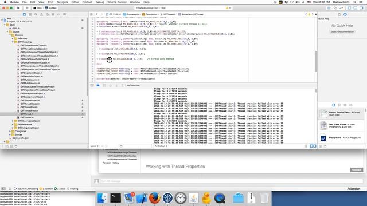Show the Debug navigator
The image size is (367, 206).
(53, 14)
